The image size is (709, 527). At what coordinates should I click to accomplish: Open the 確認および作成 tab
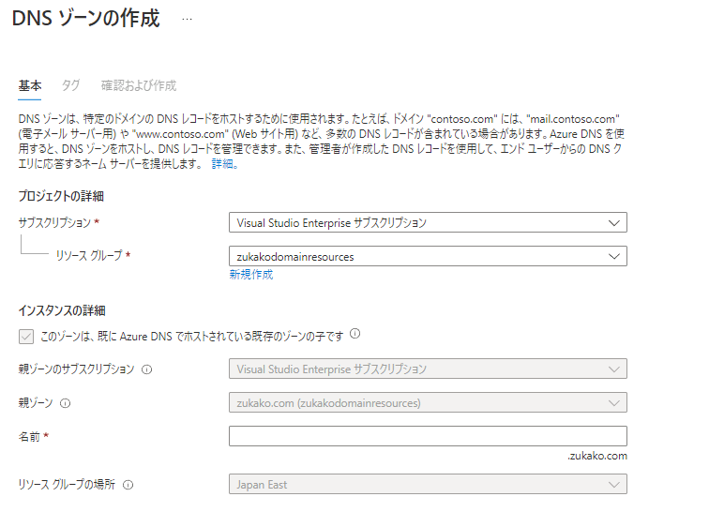pyautogui.click(x=139, y=85)
